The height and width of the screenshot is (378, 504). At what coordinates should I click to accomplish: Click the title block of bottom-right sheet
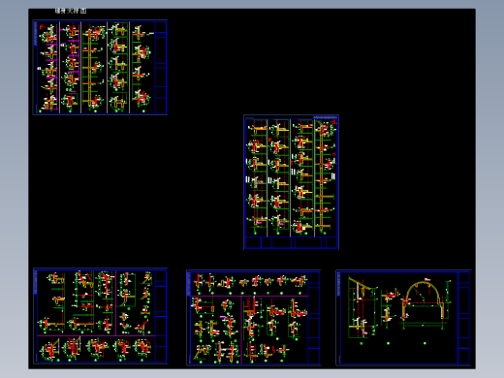(463, 318)
